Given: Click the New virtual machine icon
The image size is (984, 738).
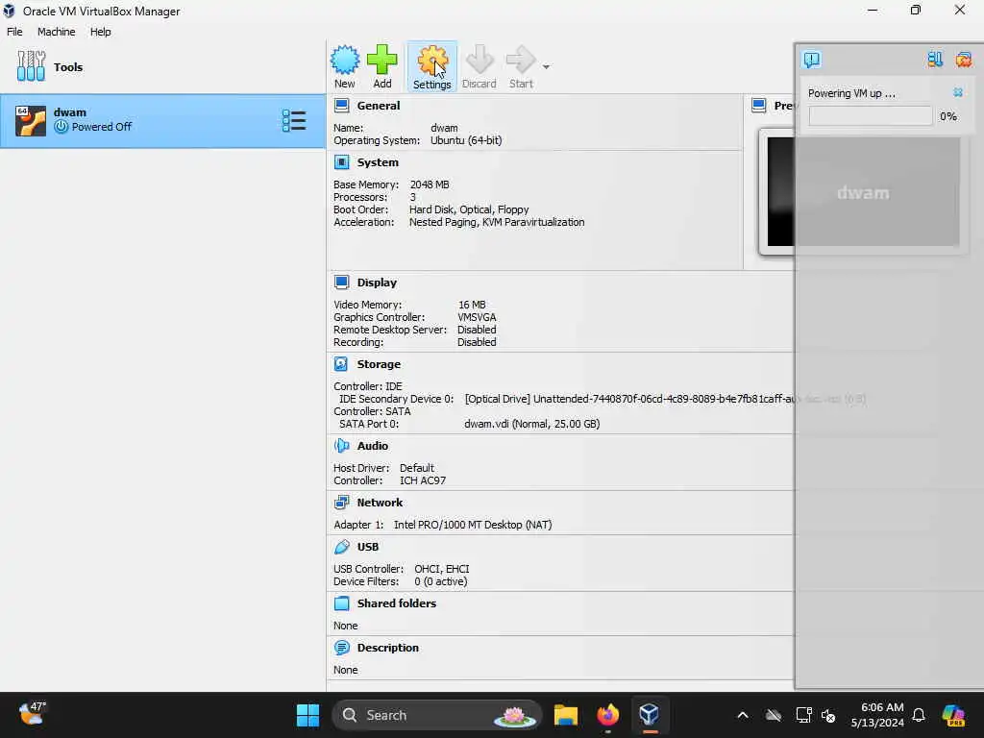Looking at the screenshot, I should point(345,60).
